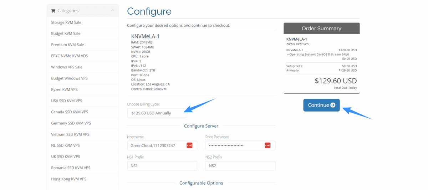The image size is (428, 190).
Task: Open Storage KVM Sale category
Action: (x=83, y=22)
